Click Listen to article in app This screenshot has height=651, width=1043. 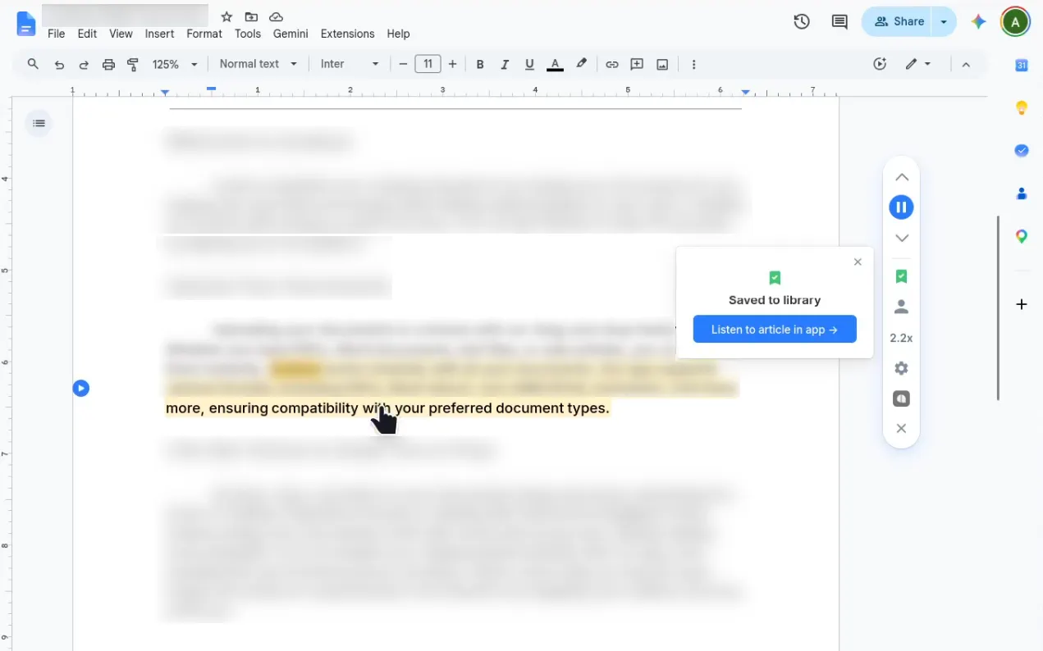[x=775, y=329]
